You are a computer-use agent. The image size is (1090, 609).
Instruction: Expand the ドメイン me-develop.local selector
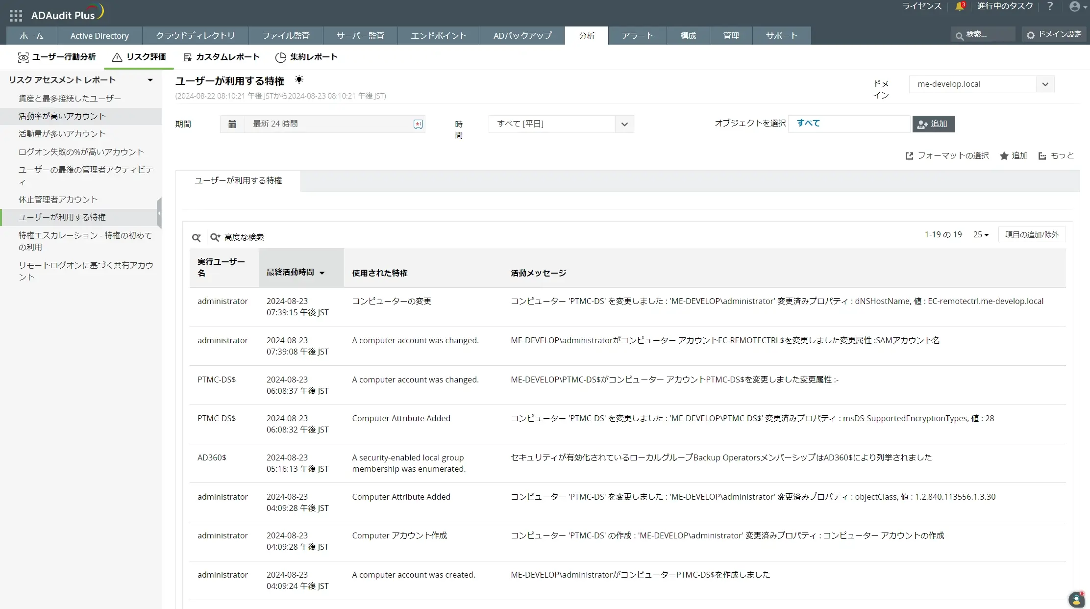click(x=1045, y=84)
